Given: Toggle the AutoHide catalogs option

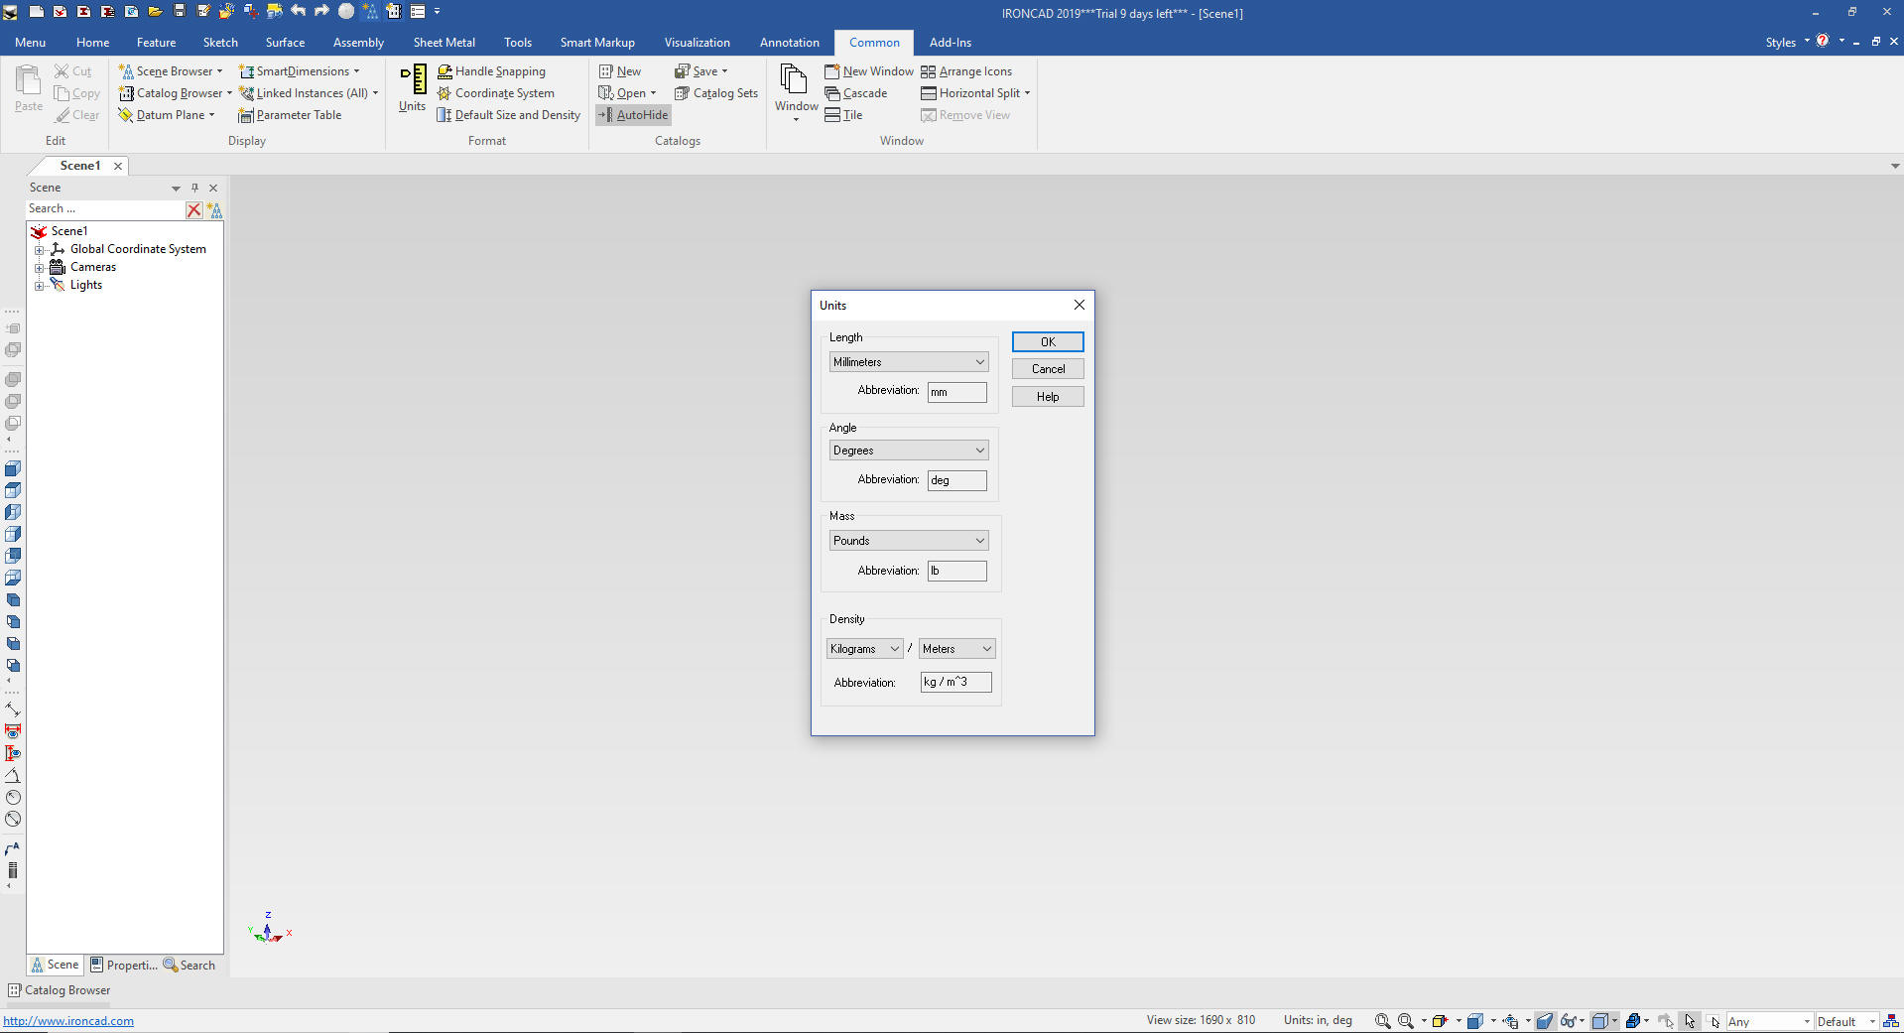Looking at the screenshot, I should [633, 115].
